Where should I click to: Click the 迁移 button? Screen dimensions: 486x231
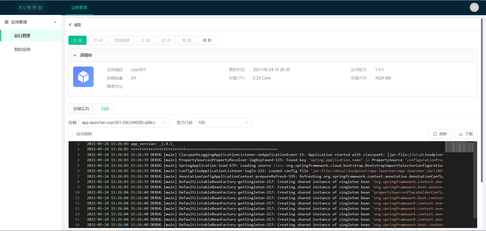[146, 40]
